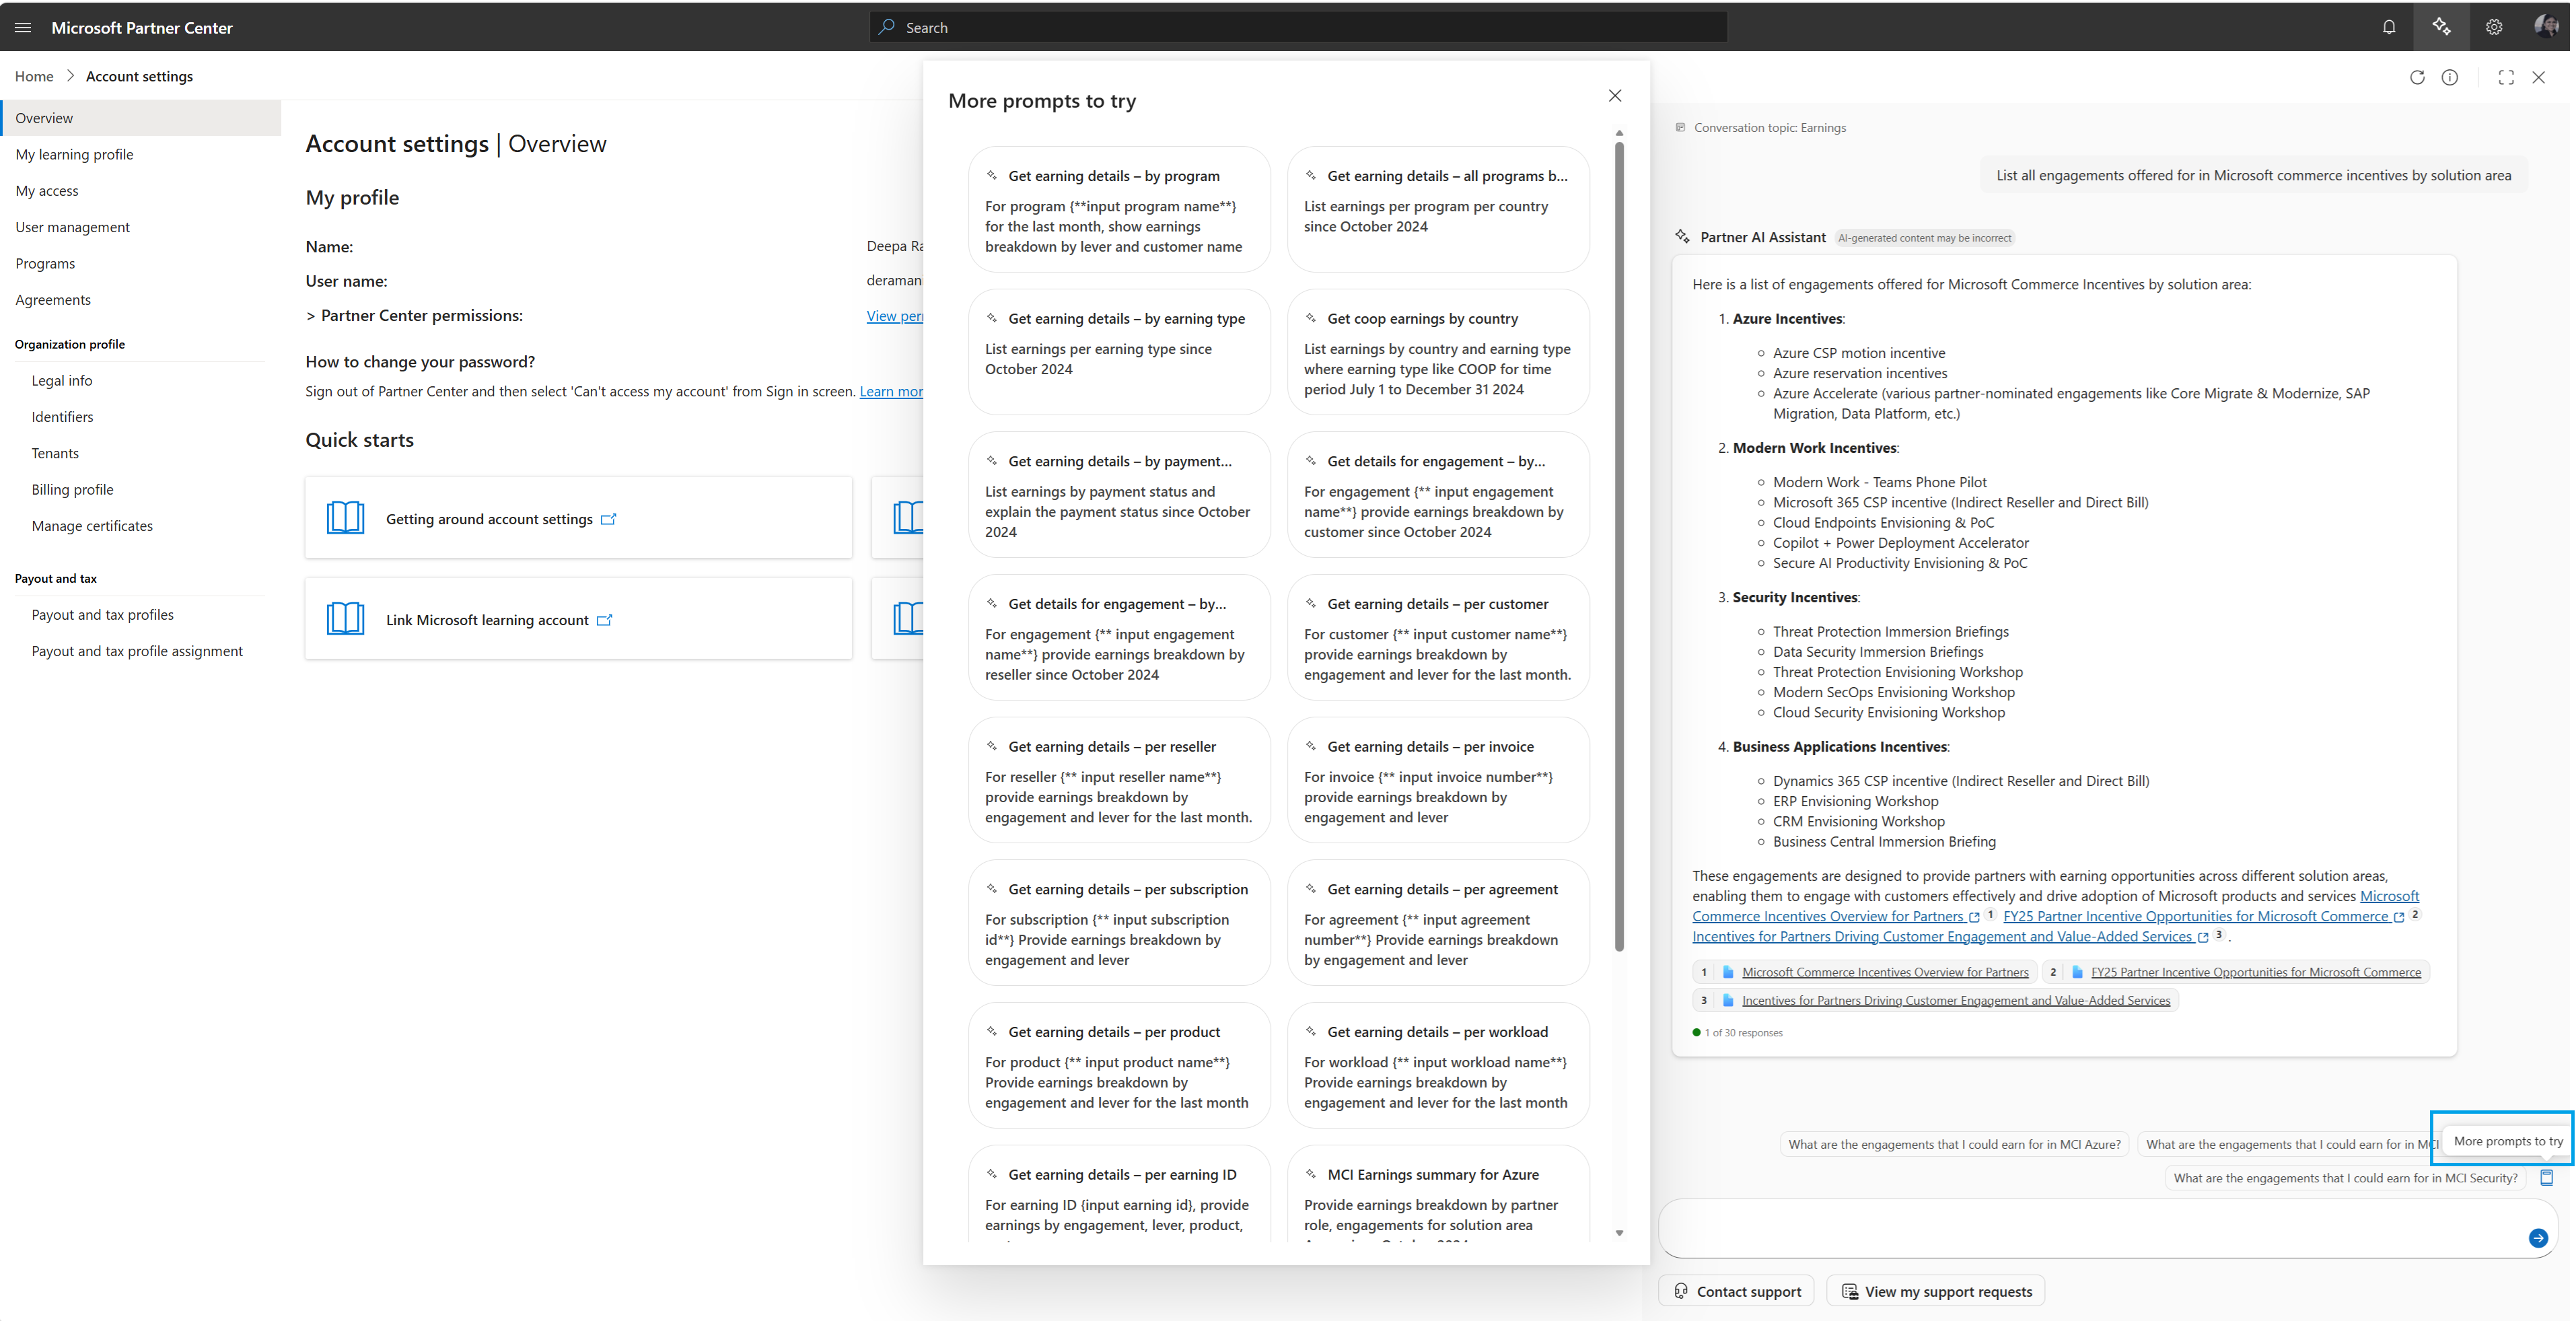Open the hamburger navigation menu

(x=23, y=27)
